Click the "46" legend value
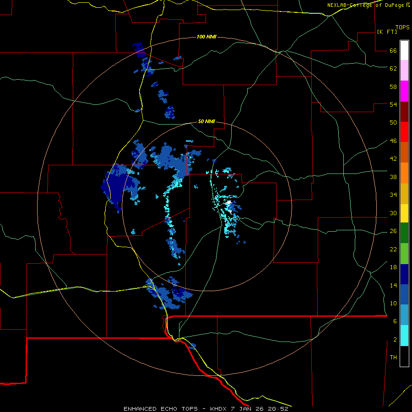This screenshot has height=412, width=412. click(x=393, y=141)
